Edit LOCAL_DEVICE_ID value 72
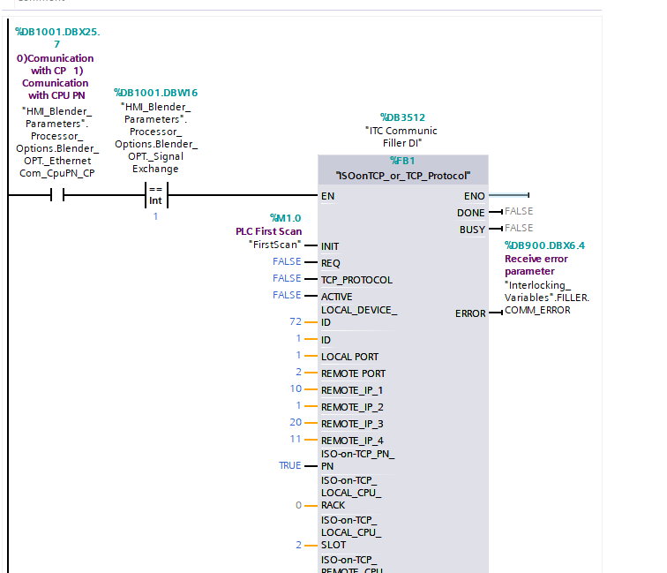Screen dimensions: 667x573 pos(296,321)
